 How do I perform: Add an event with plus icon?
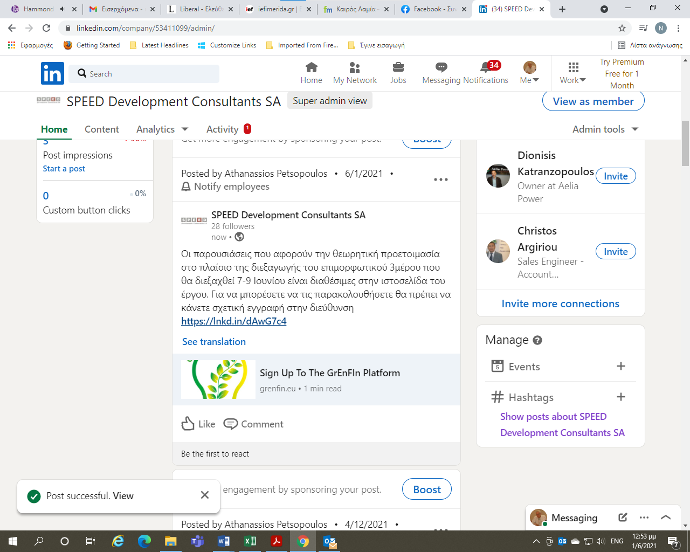pos(621,367)
